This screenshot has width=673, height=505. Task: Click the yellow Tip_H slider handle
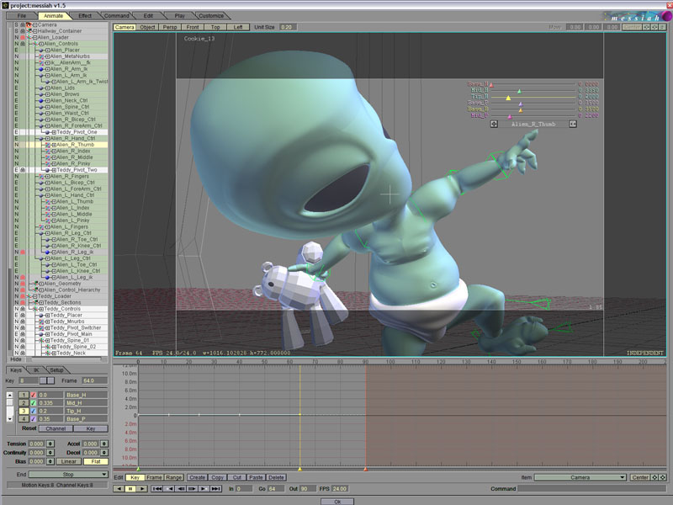[508, 97]
